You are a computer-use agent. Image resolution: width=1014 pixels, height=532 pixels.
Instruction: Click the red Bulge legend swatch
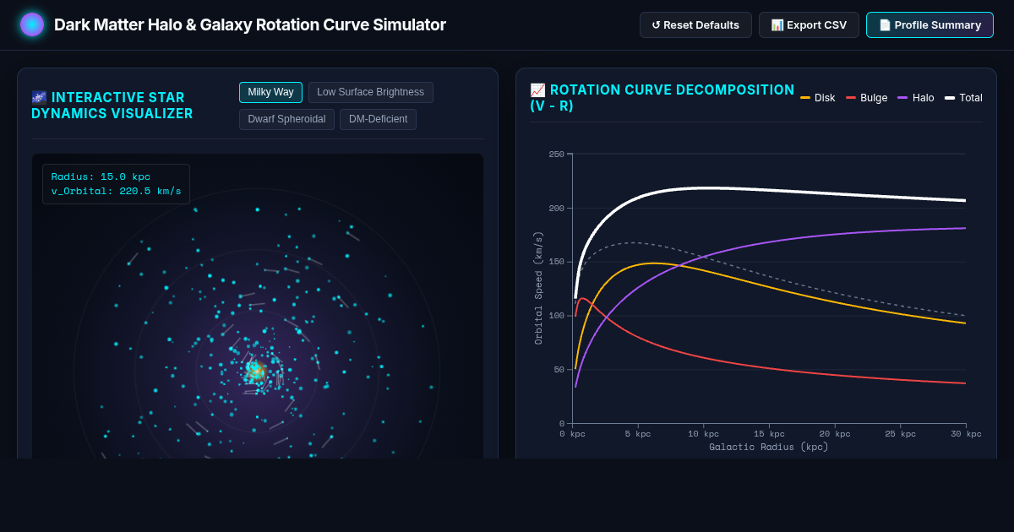851,98
